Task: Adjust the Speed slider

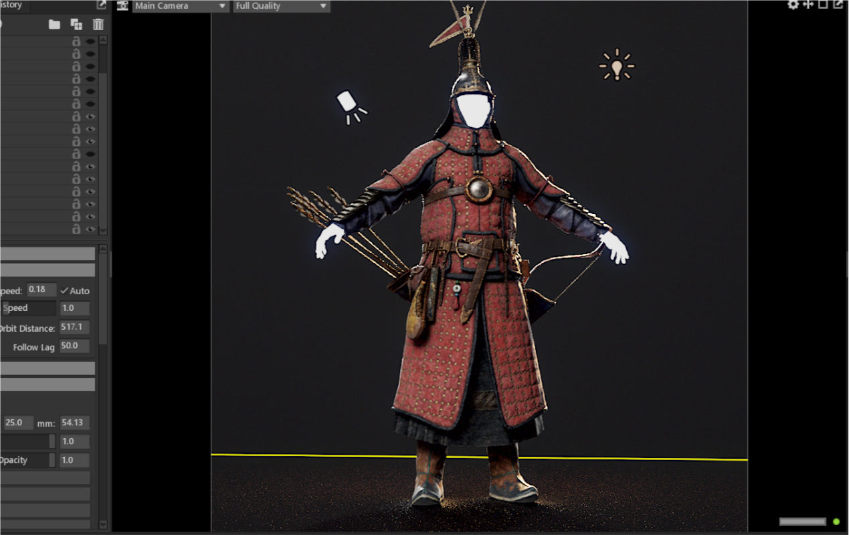Action: (29, 308)
